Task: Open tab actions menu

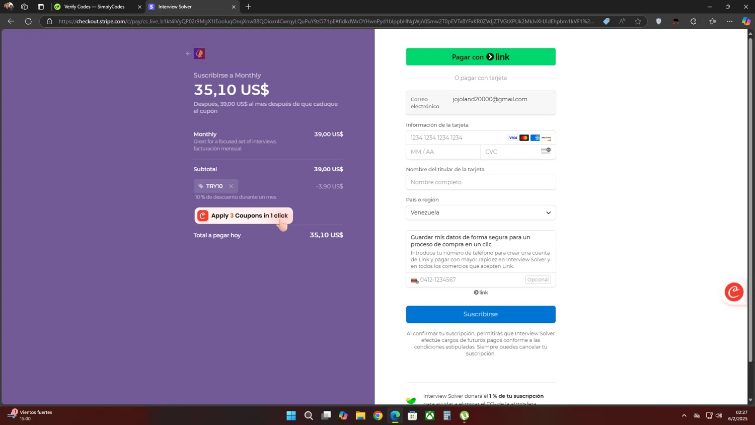Action: pyautogui.click(x=41, y=7)
